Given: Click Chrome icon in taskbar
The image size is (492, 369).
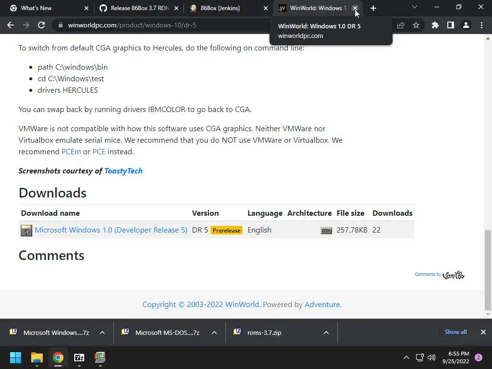Looking at the screenshot, I should click(x=58, y=357).
